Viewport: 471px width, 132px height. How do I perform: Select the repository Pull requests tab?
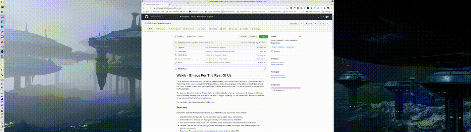coord(174,29)
